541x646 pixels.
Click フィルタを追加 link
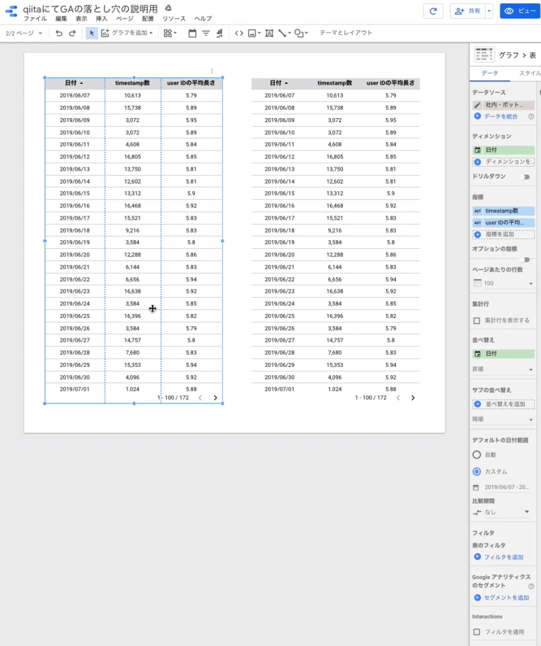(504, 557)
